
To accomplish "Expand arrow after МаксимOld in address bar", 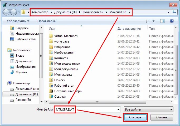I will click(129, 12).
